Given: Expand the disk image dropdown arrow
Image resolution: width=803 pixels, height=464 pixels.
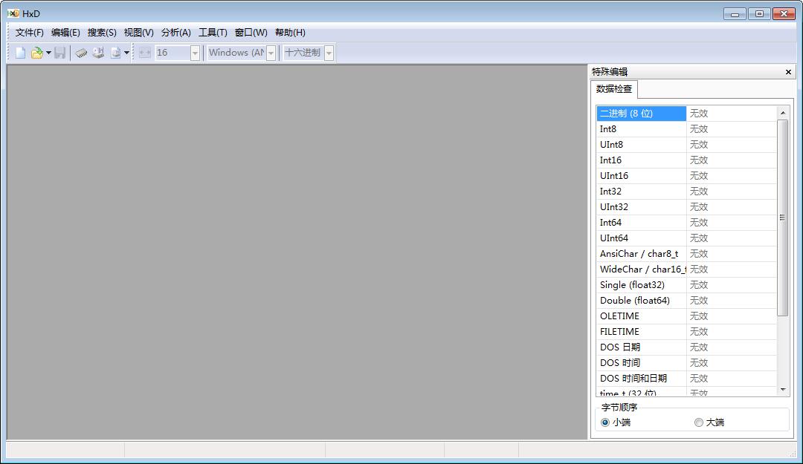Looking at the screenshot, I should [126, 53].
